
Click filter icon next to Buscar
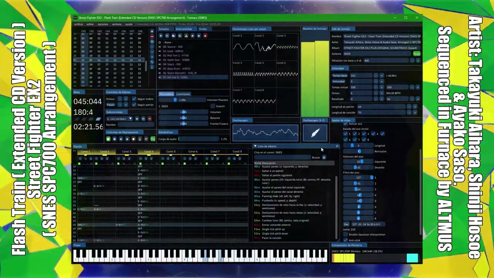click(324, 158)
